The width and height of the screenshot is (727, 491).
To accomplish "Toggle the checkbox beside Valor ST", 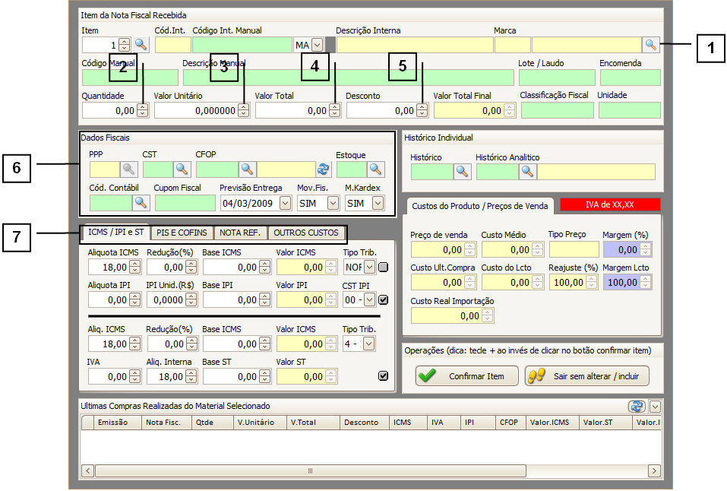I will [x=383, y=376].
